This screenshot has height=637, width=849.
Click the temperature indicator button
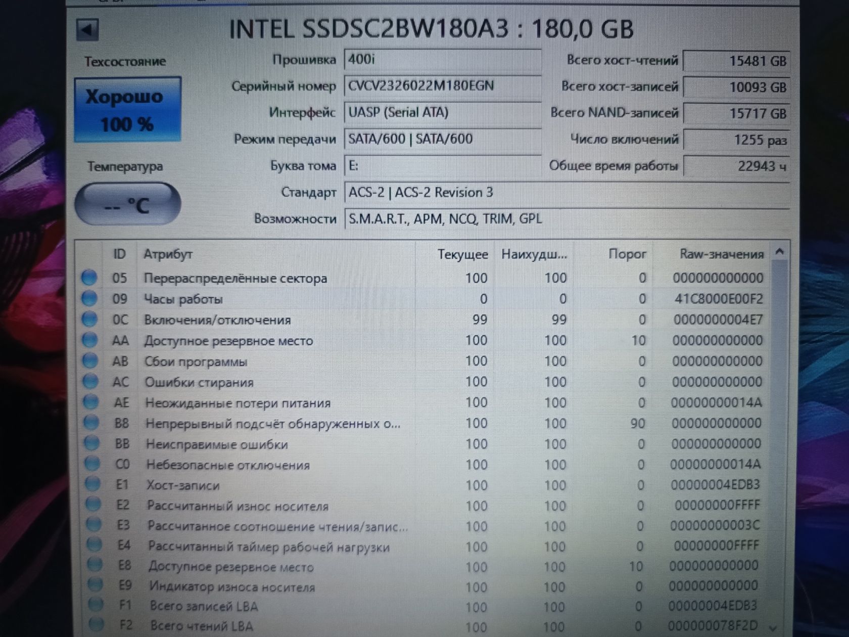click(x=127, y=204)
